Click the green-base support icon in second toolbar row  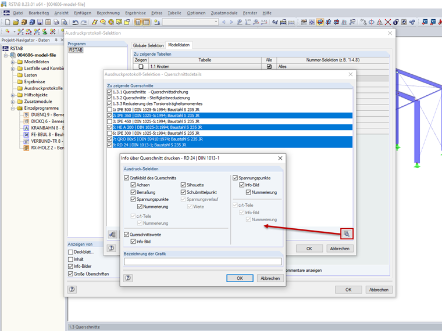click(x=45, y=31)
